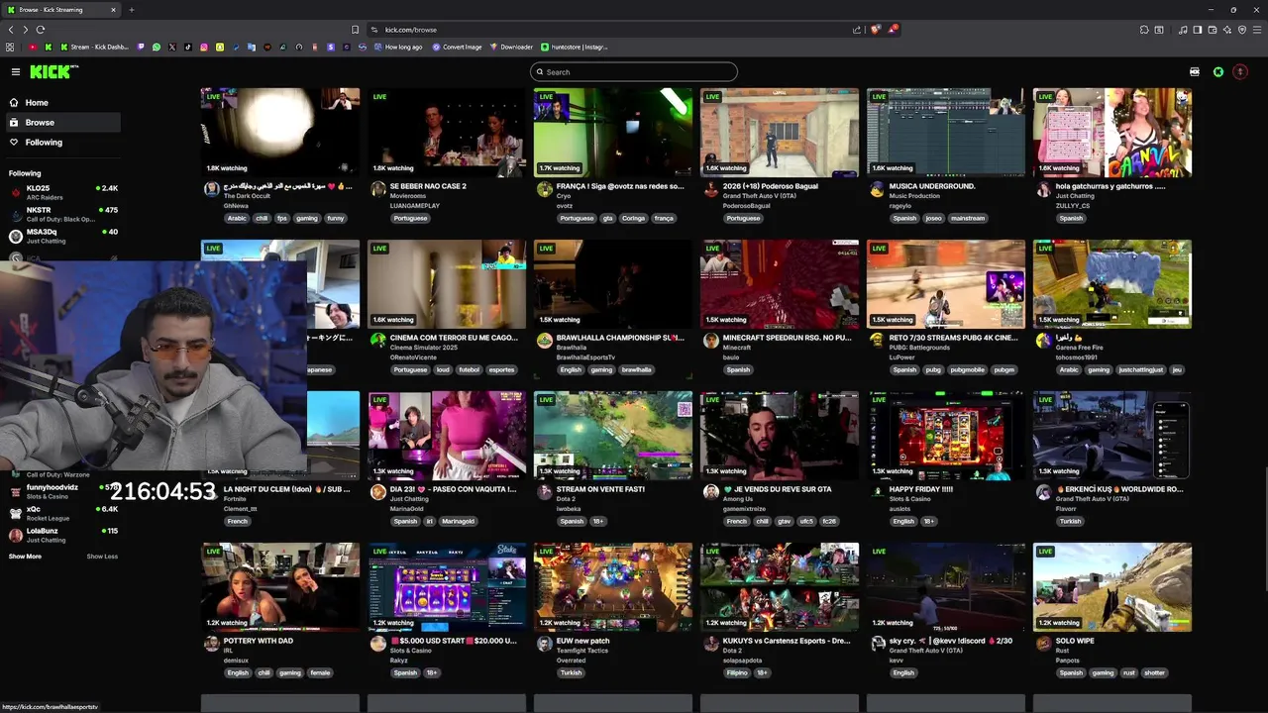Share page using address bar share icon
This screenshot has width=1268, height=713.
pos(857,30)
